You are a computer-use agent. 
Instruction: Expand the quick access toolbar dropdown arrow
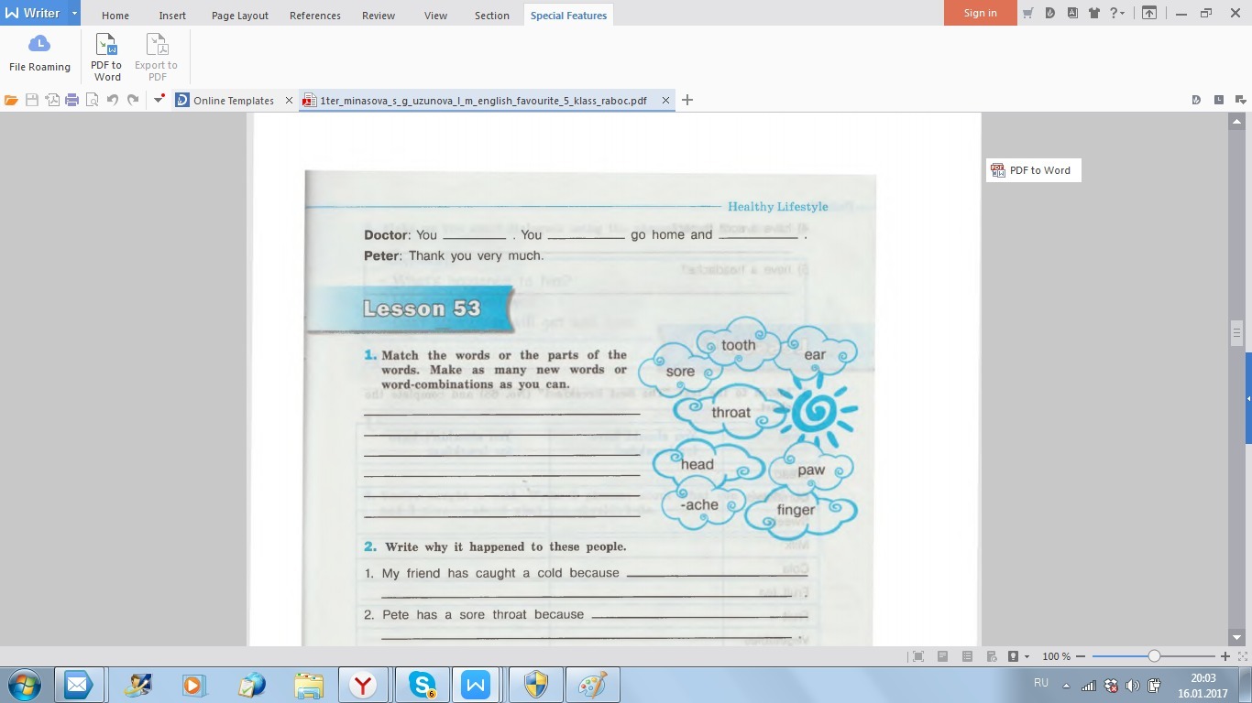(x=159, y=100)
